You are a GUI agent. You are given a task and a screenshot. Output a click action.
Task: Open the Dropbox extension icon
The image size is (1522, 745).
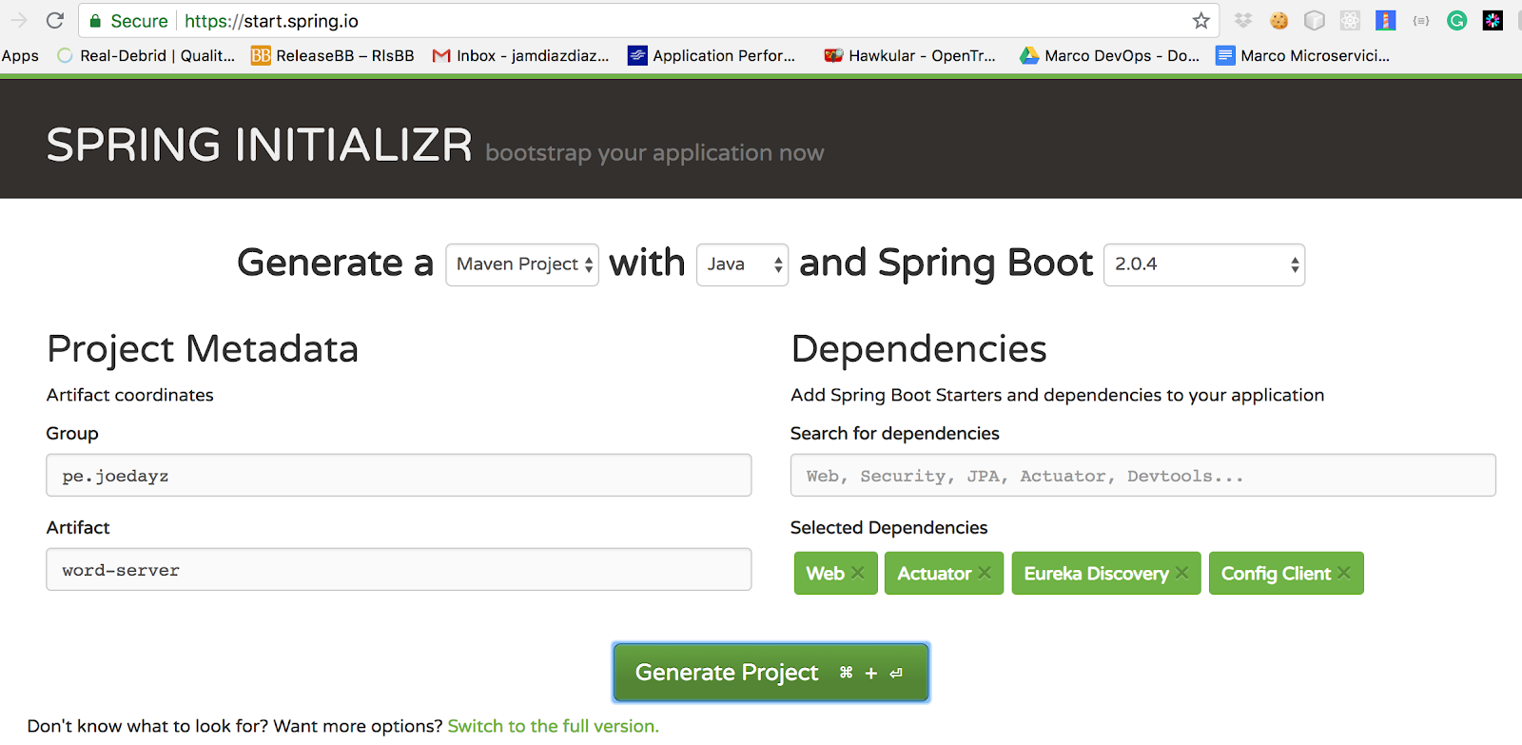[x=1242, y=20]
